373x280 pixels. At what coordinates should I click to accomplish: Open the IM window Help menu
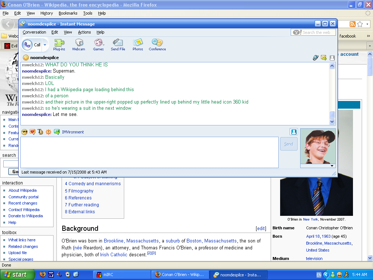click(101, 32)
